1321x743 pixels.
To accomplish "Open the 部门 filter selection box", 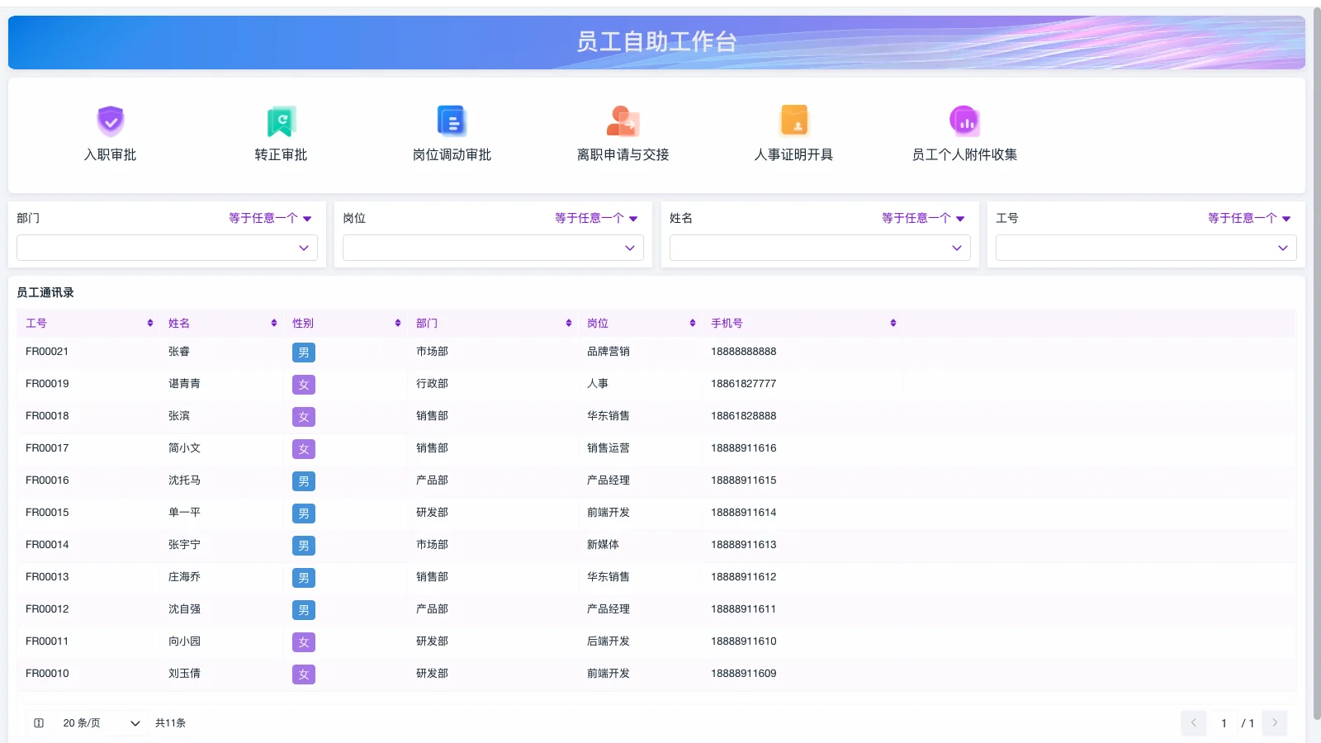I will click(x=167, y=247).
